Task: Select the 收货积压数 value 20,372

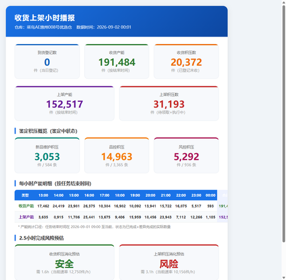Action: [x=186, y=62]
